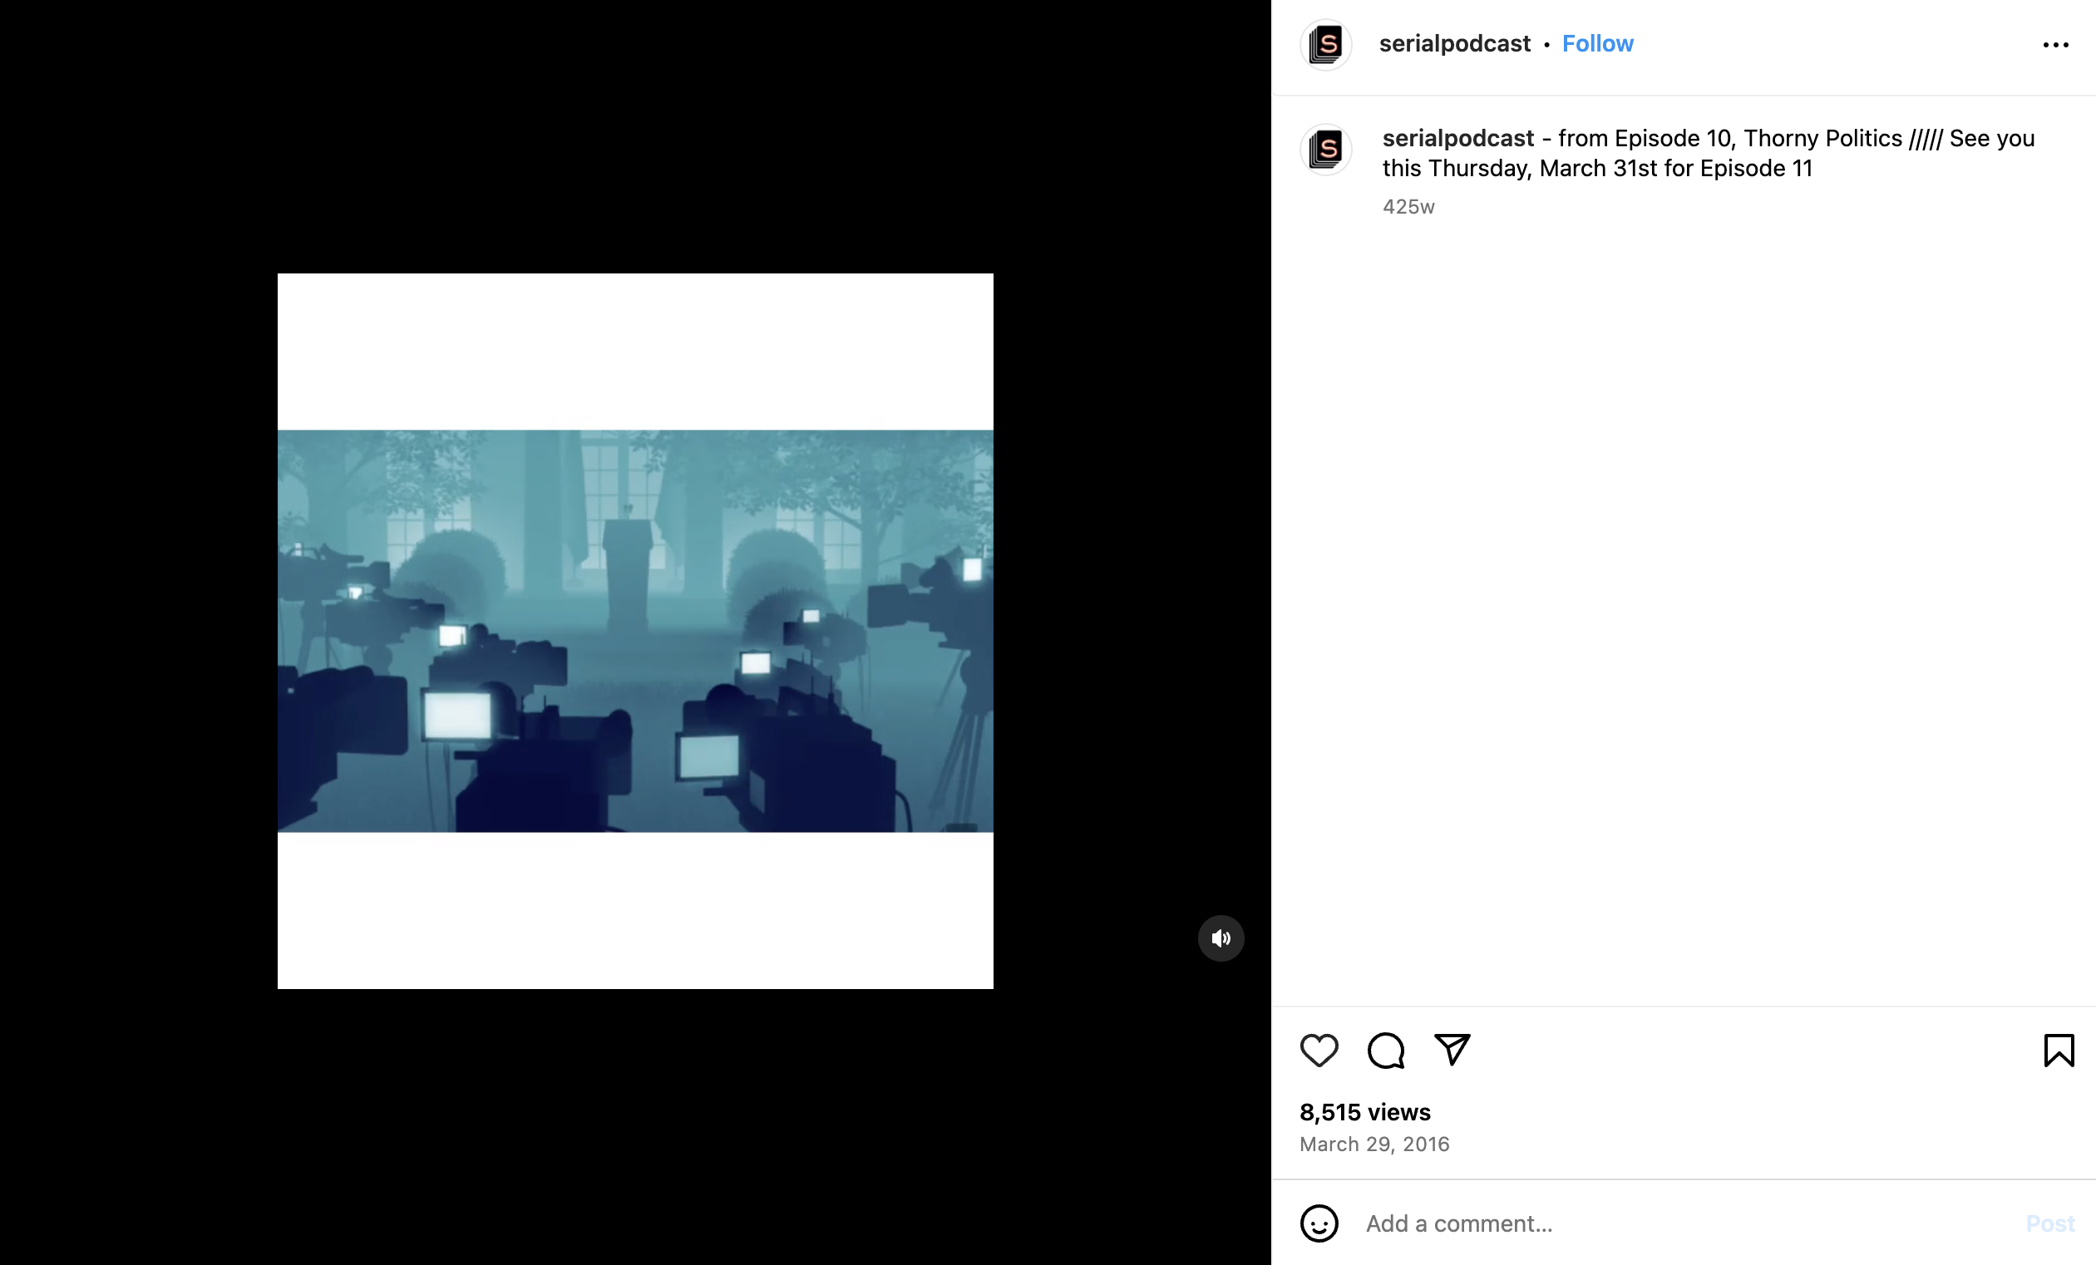Click the comment bubble icon
The width and height of the screenshot is (2096, 1265).
tap(1385, 1050)
